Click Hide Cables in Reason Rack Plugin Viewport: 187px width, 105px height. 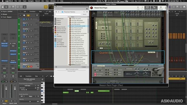tap(154, 8)
